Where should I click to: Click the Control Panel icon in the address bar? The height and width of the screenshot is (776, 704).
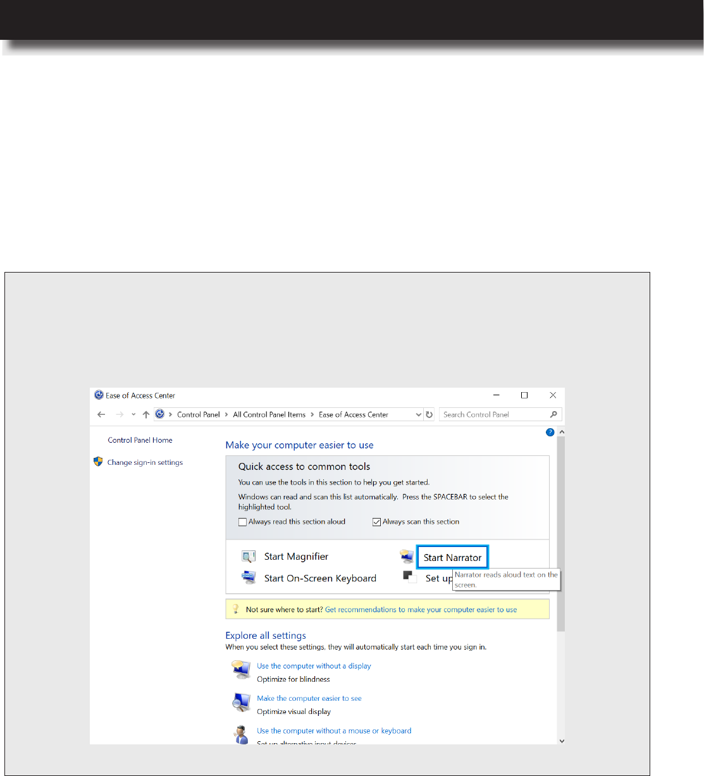pos(160,414)
